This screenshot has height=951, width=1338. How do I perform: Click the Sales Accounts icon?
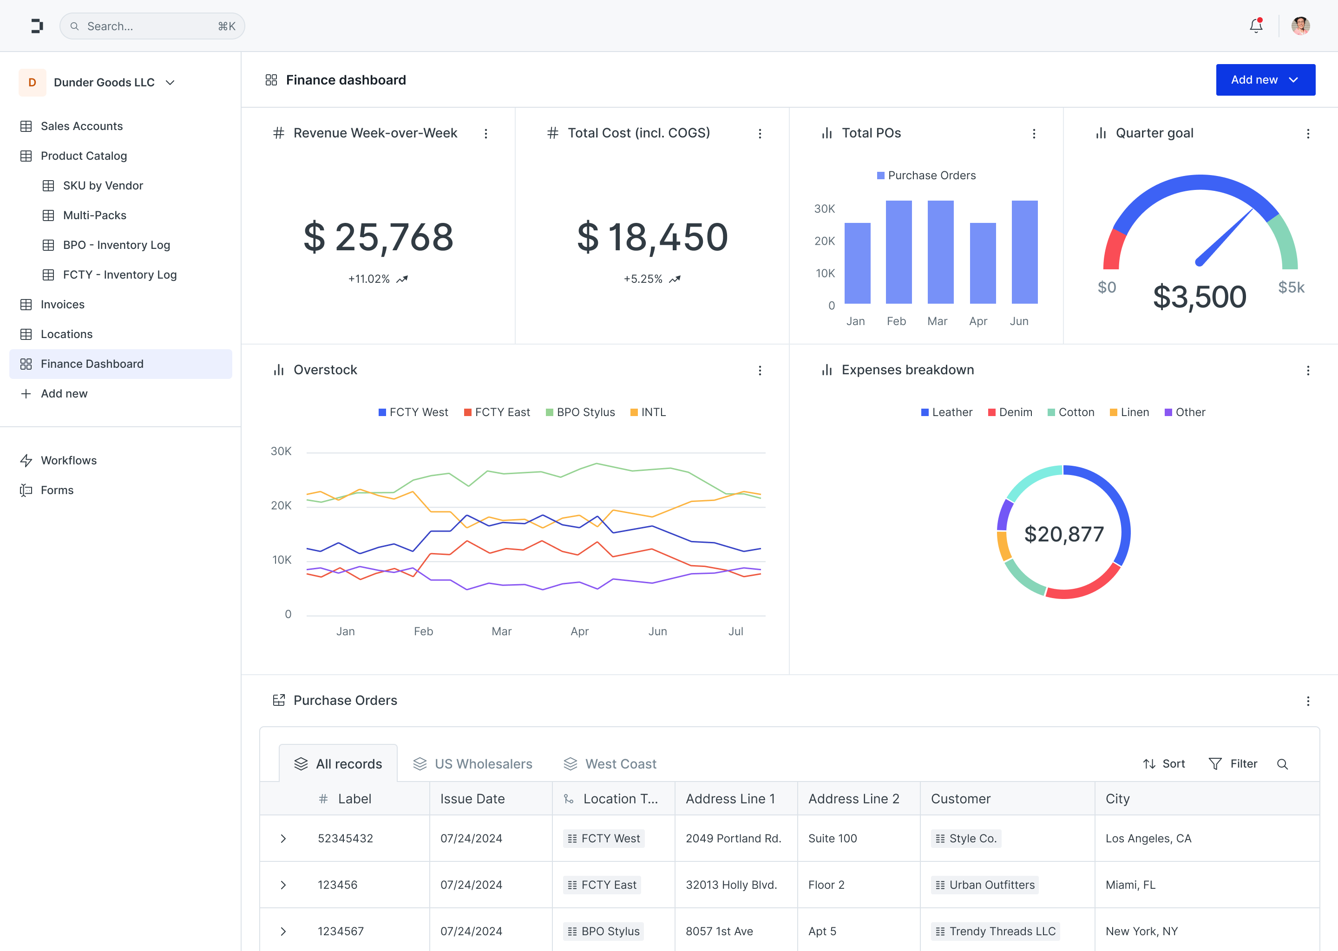26,125
